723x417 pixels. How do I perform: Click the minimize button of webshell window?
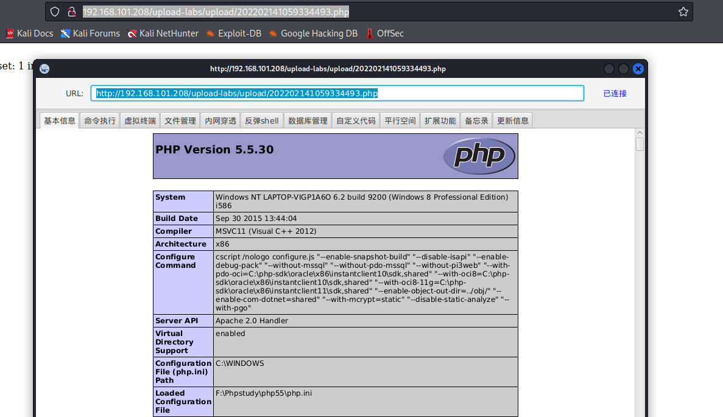(608, 69)
